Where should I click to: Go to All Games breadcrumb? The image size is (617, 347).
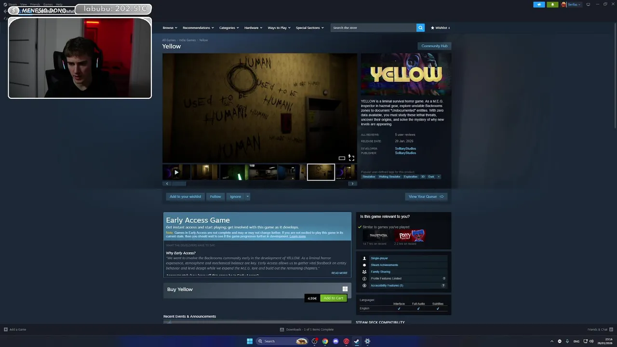[x=169, y=40]
